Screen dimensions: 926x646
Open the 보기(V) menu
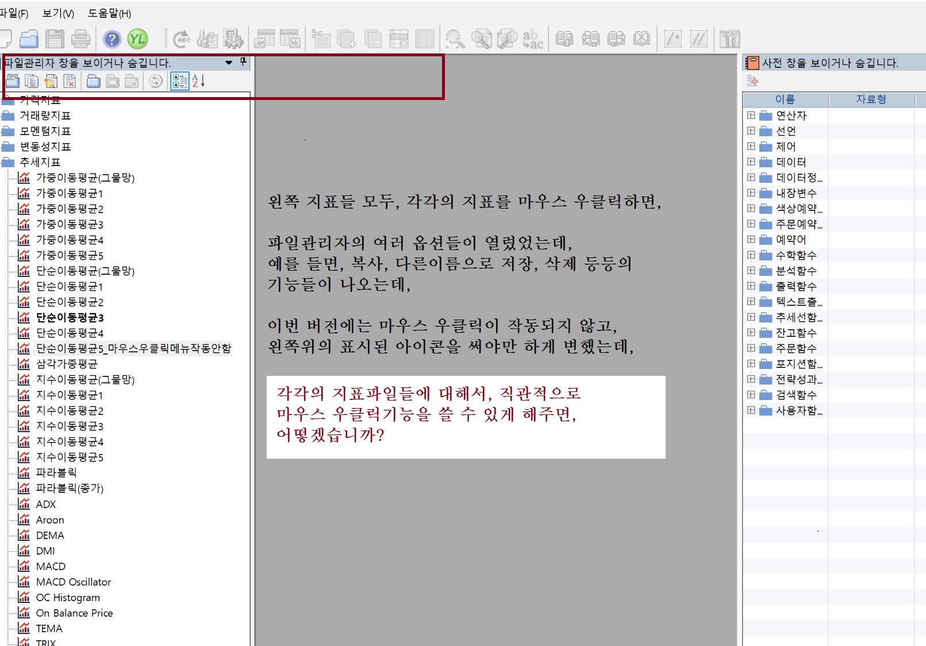tap(58, 13)
